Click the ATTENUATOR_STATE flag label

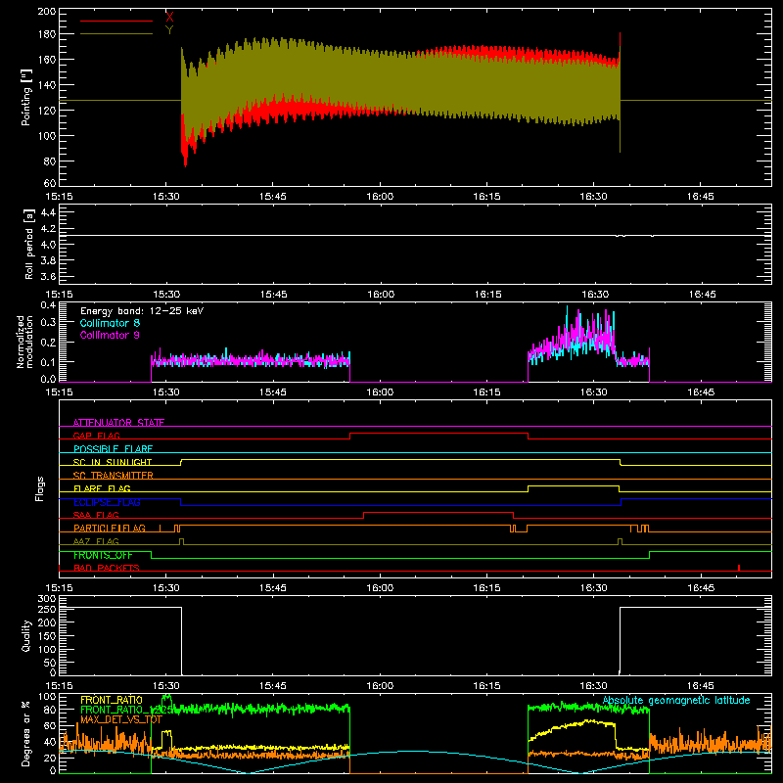tap(118, 423)
